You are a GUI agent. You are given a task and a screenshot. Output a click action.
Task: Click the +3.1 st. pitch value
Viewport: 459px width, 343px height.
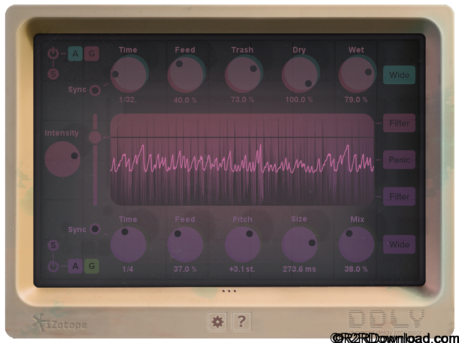(x=242, y=269)
